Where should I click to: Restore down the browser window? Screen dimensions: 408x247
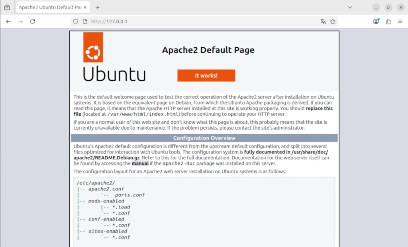(388, 8)
